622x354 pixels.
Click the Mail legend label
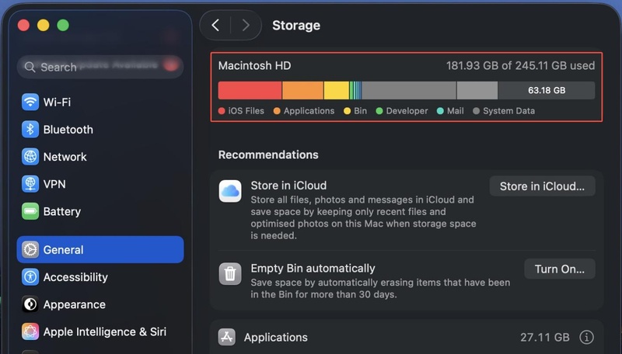pyautogui.click(x=456, y=111)
